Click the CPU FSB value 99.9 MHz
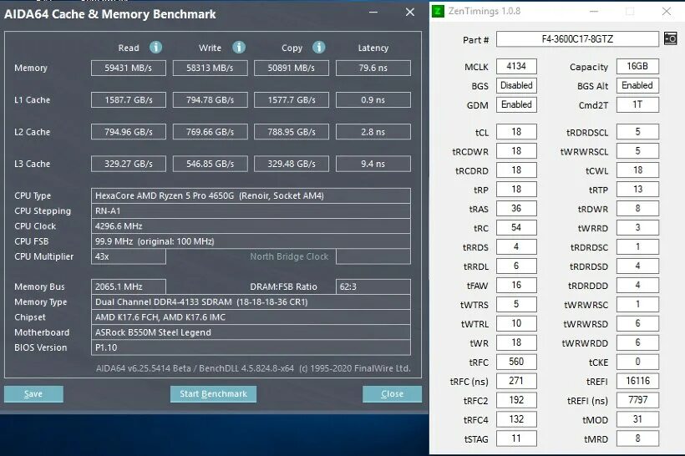Viewport: 685px width, 456px height. (251, 241)
